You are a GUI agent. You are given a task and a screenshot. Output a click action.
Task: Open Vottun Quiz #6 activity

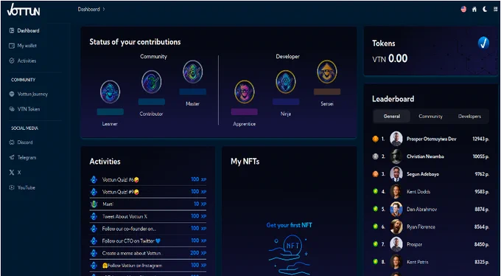pyautogui.click(x=148, y=179)
